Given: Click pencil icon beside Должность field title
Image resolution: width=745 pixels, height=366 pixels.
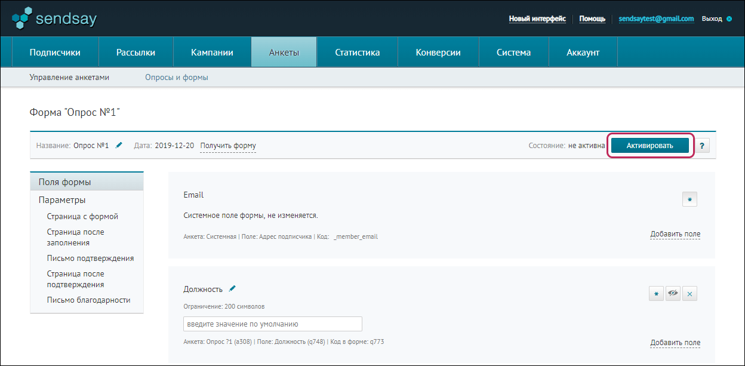Looking at the screenshot, I should pyautogui.click(x=233, y=288).
